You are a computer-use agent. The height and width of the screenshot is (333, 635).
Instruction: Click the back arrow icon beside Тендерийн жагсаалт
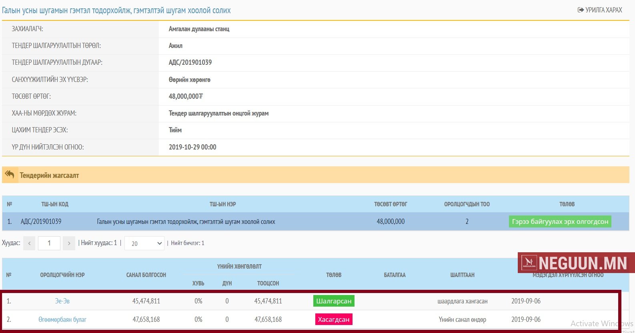point(10,175)
